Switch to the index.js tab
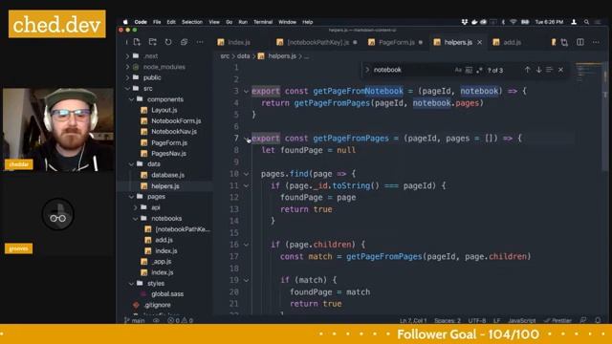The height and width of the screenshot is (344, 612). pos(233,42)
